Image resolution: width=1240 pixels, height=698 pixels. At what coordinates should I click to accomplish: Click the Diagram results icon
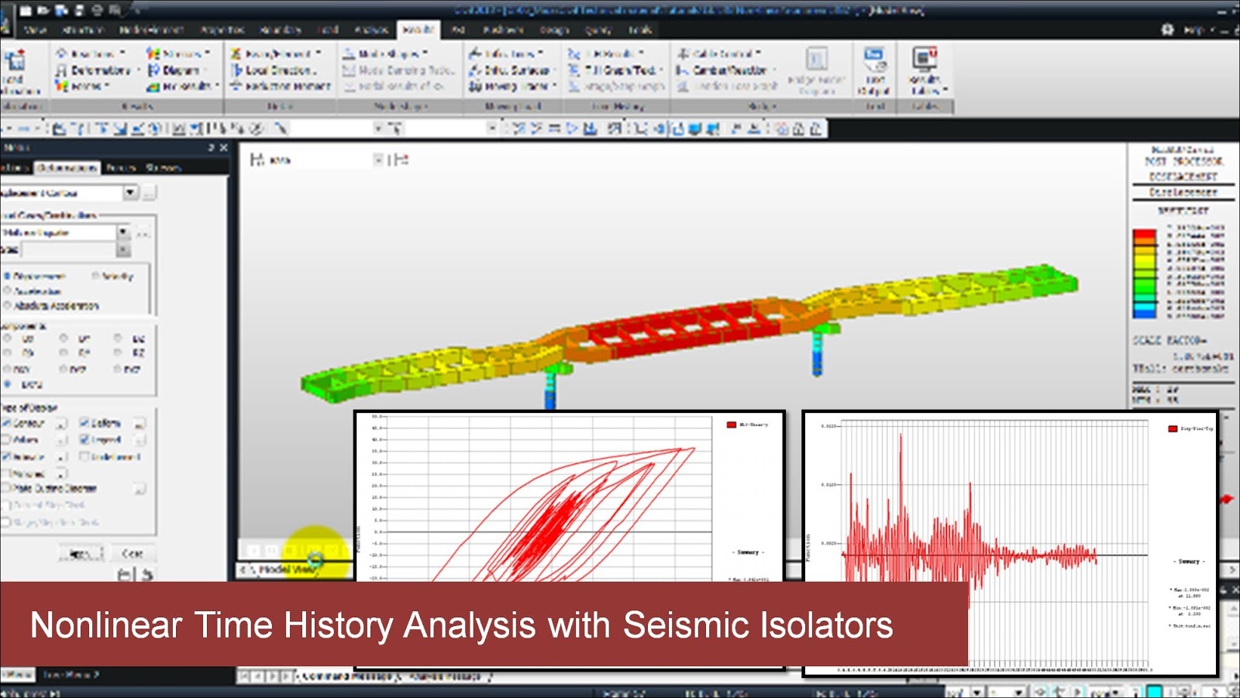click(x=174, y=70)
